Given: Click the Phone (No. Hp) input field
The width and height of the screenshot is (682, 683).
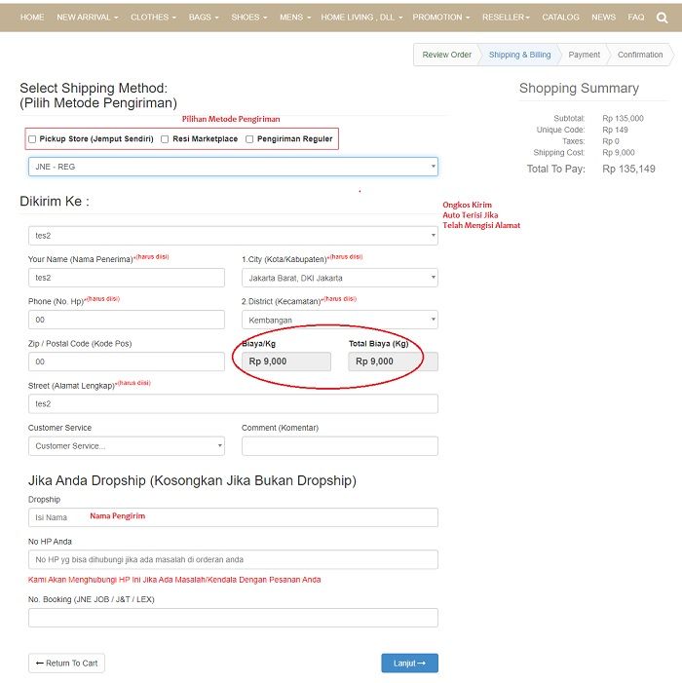Looking at the screenshot, I should tap(127, 320).
